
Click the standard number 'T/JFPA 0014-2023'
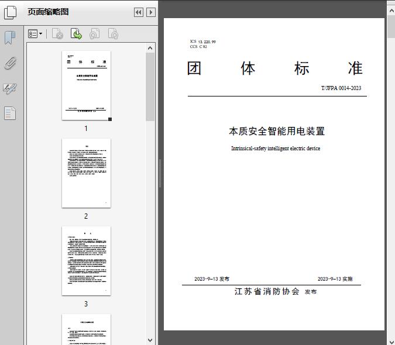click(x=341, y=88)
